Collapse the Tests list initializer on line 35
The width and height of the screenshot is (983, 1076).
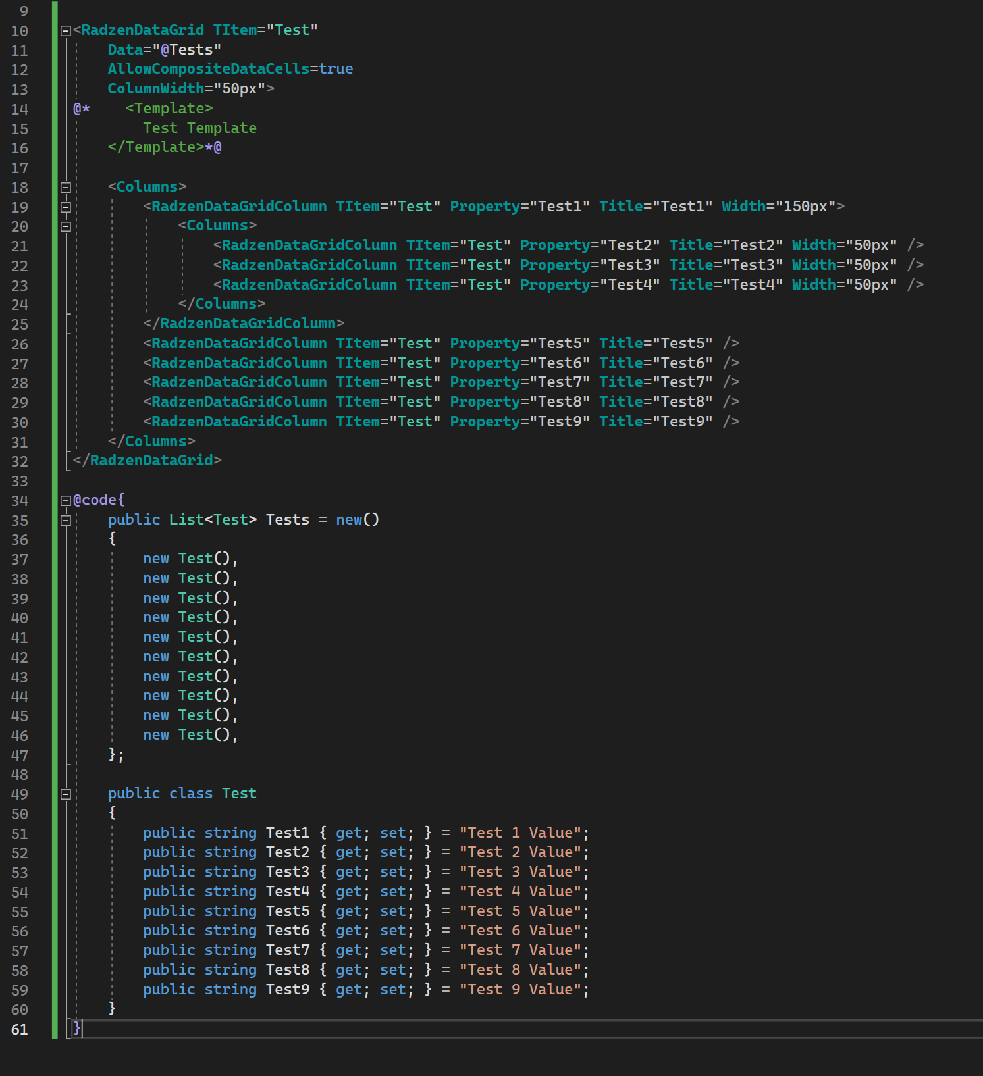(66, 521)
